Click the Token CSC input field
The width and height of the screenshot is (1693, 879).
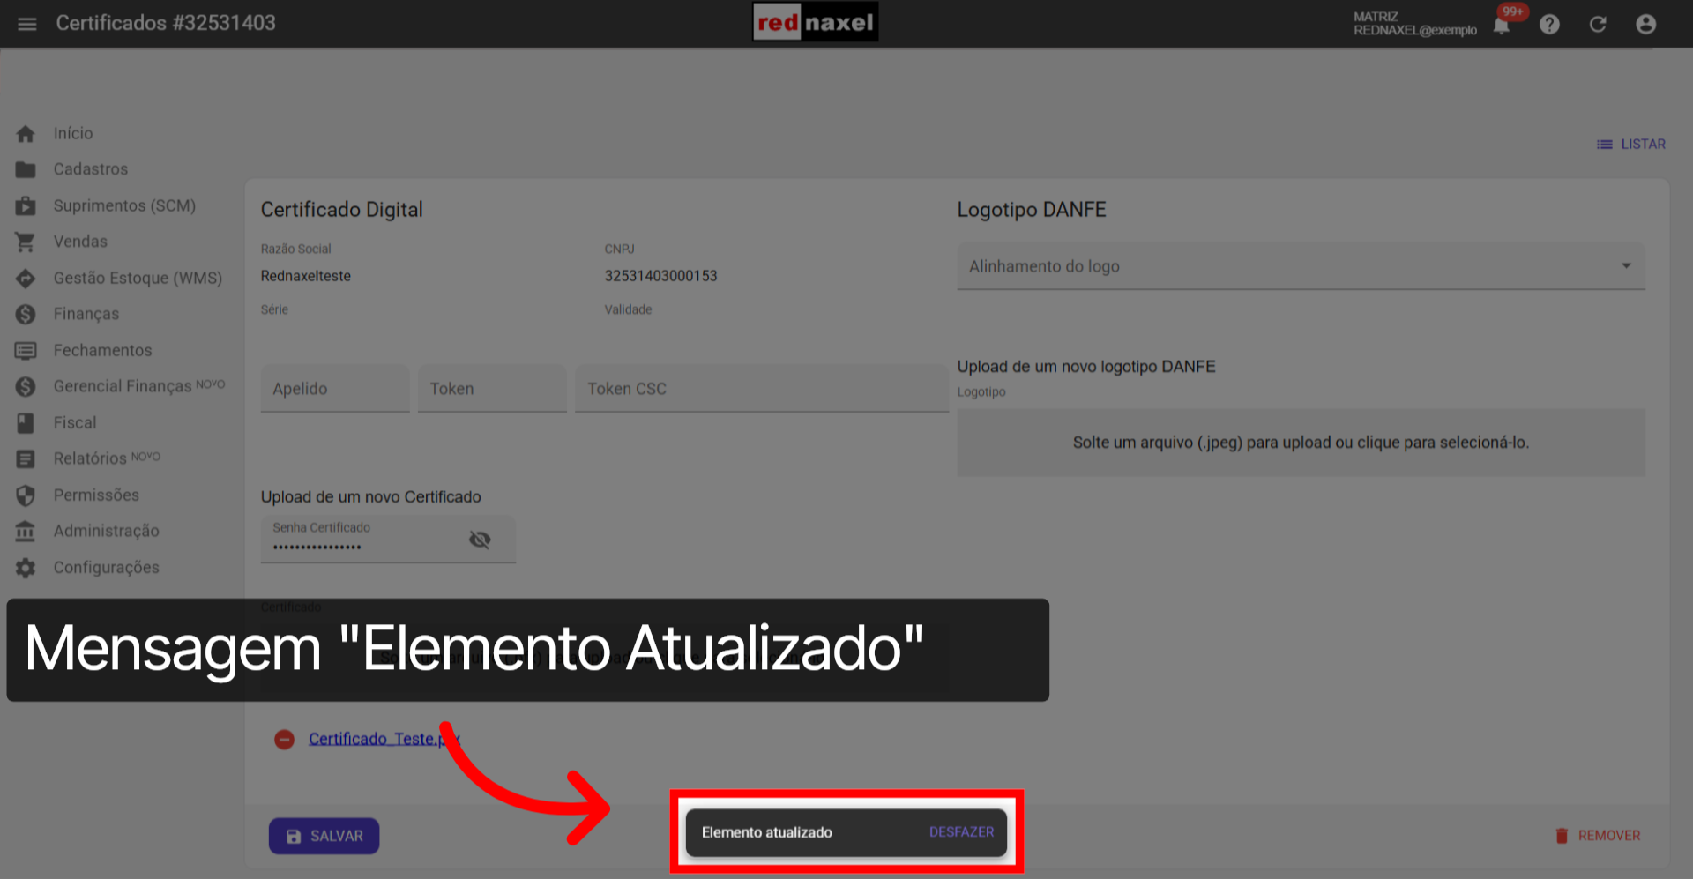click(x=760, y=388)
